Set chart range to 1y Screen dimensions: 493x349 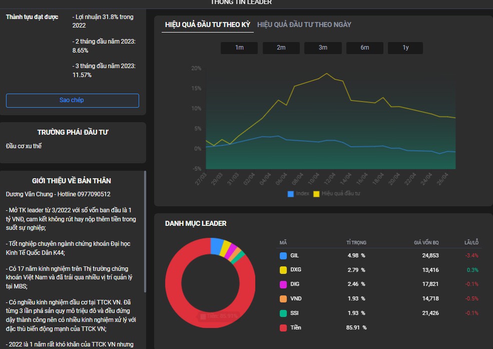pyautogui.click(x=405, y=48)
